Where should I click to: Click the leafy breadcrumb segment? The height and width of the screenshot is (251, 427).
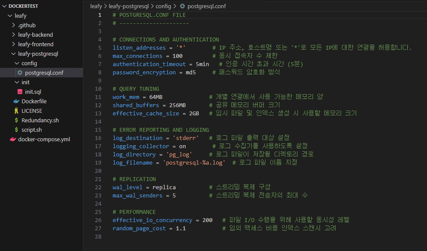96,6
